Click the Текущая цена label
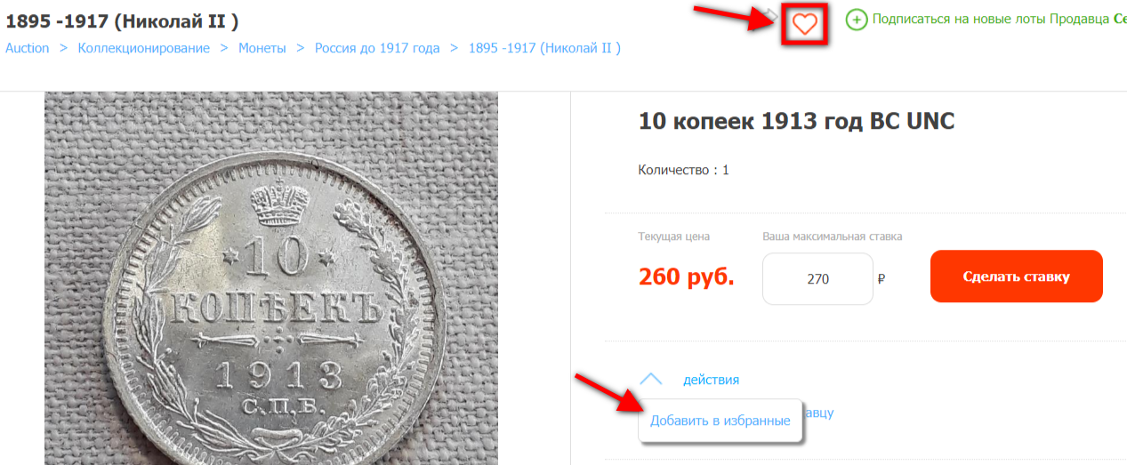1127x465 pixels. (673, 237)
